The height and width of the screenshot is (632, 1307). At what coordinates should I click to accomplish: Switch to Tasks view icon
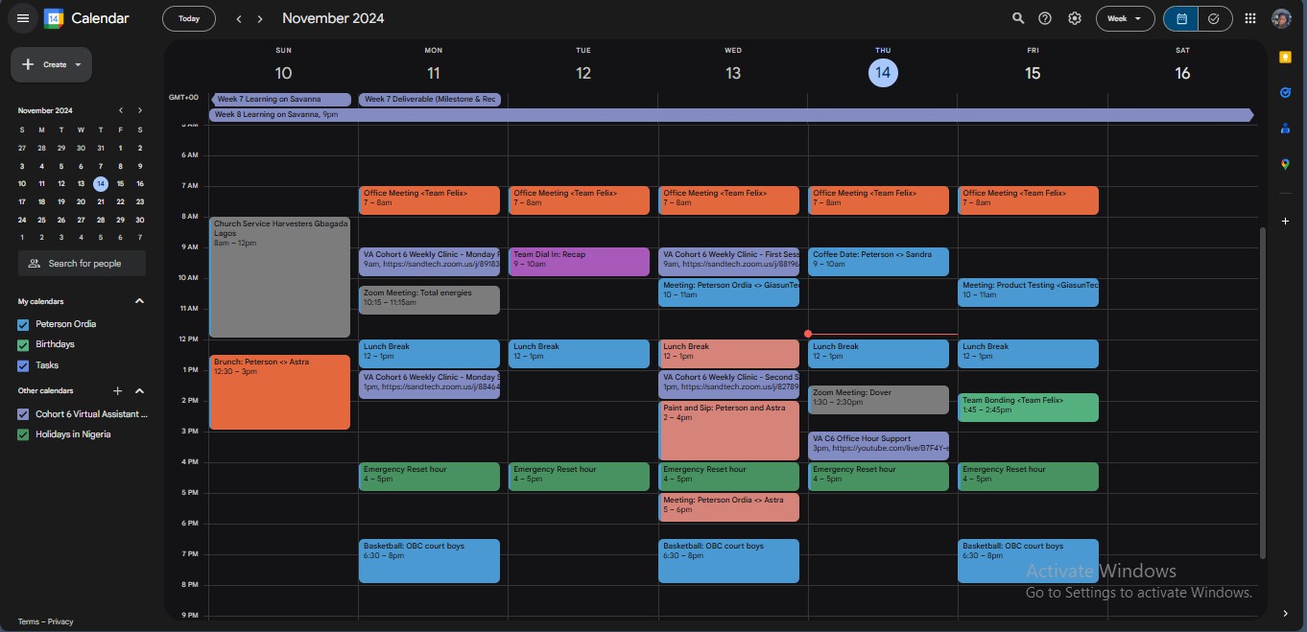coord(1214,18)
